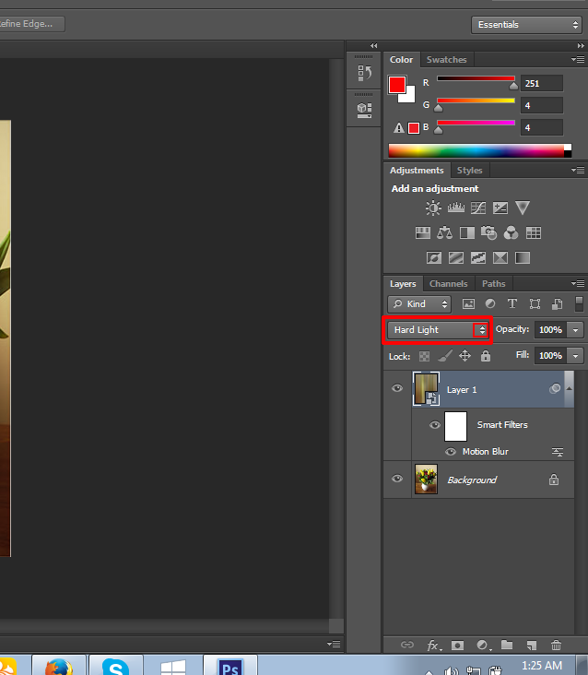588x675 pixels.
Task: Add a Levels adjustment
Action: 456,207
